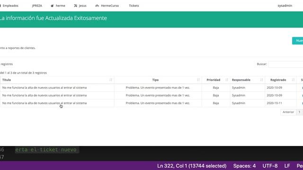Image resolution: width=303 pixels, height=170 pixels.
Task: Open the JPREZA navigation item
Action: pyautogui.click(x=37, y=6)
